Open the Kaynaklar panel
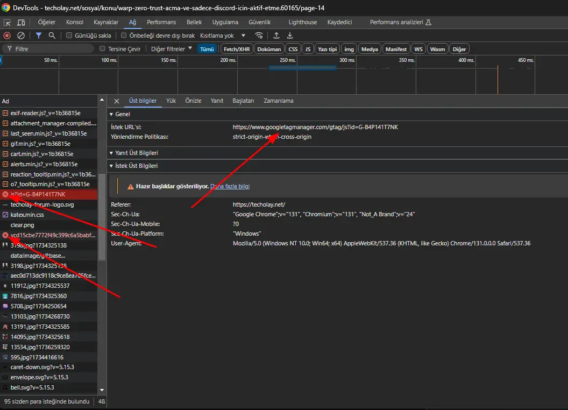 [106, 22]
